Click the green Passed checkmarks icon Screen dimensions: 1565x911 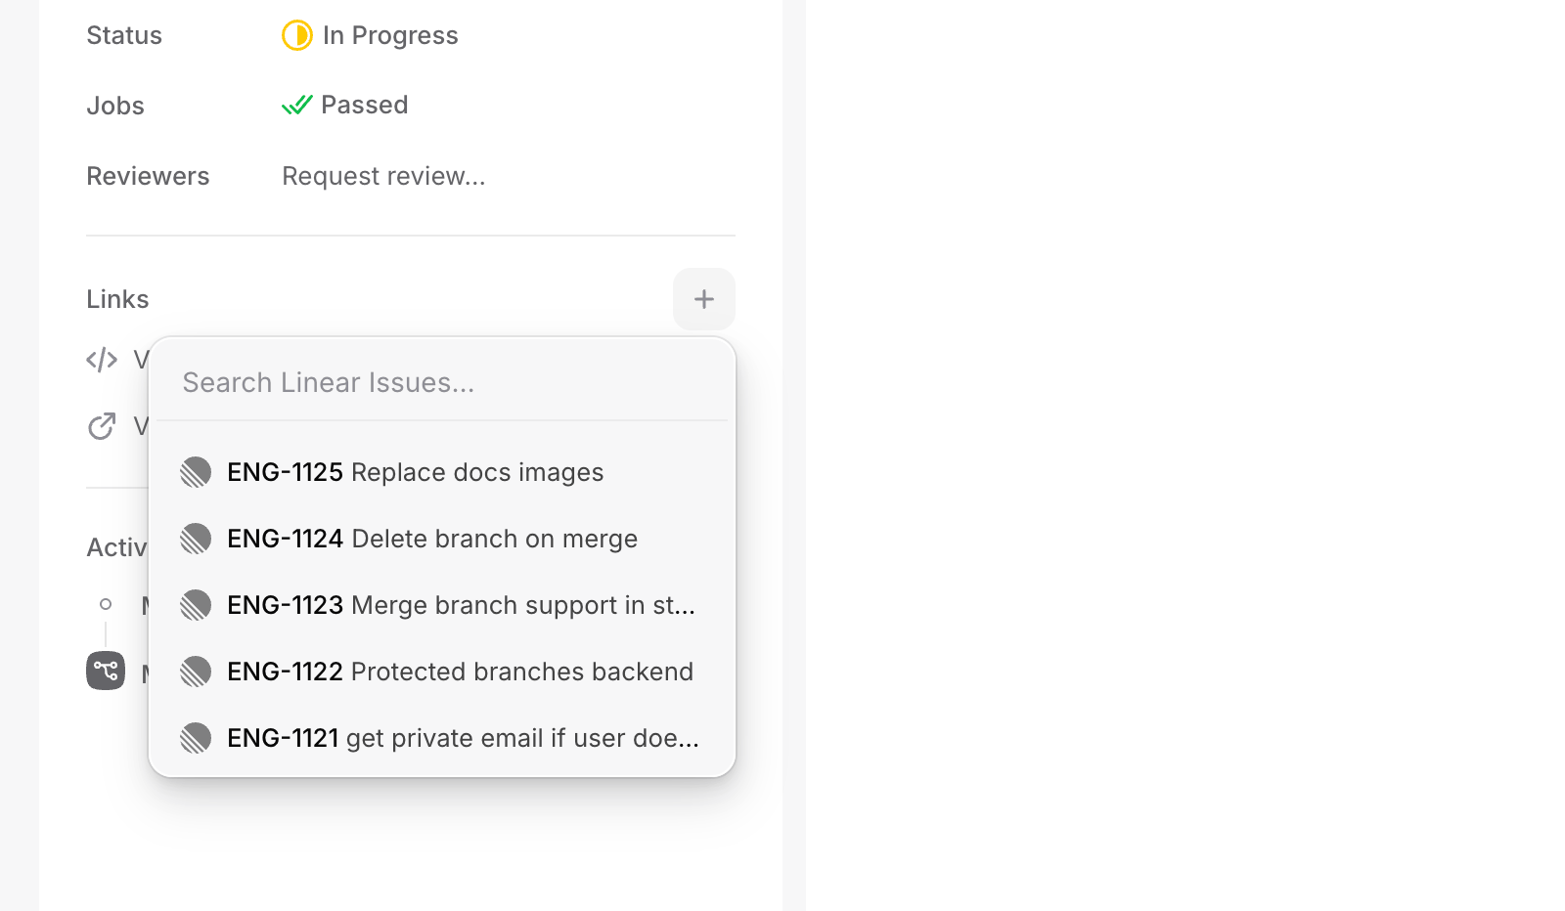(296, 105)
